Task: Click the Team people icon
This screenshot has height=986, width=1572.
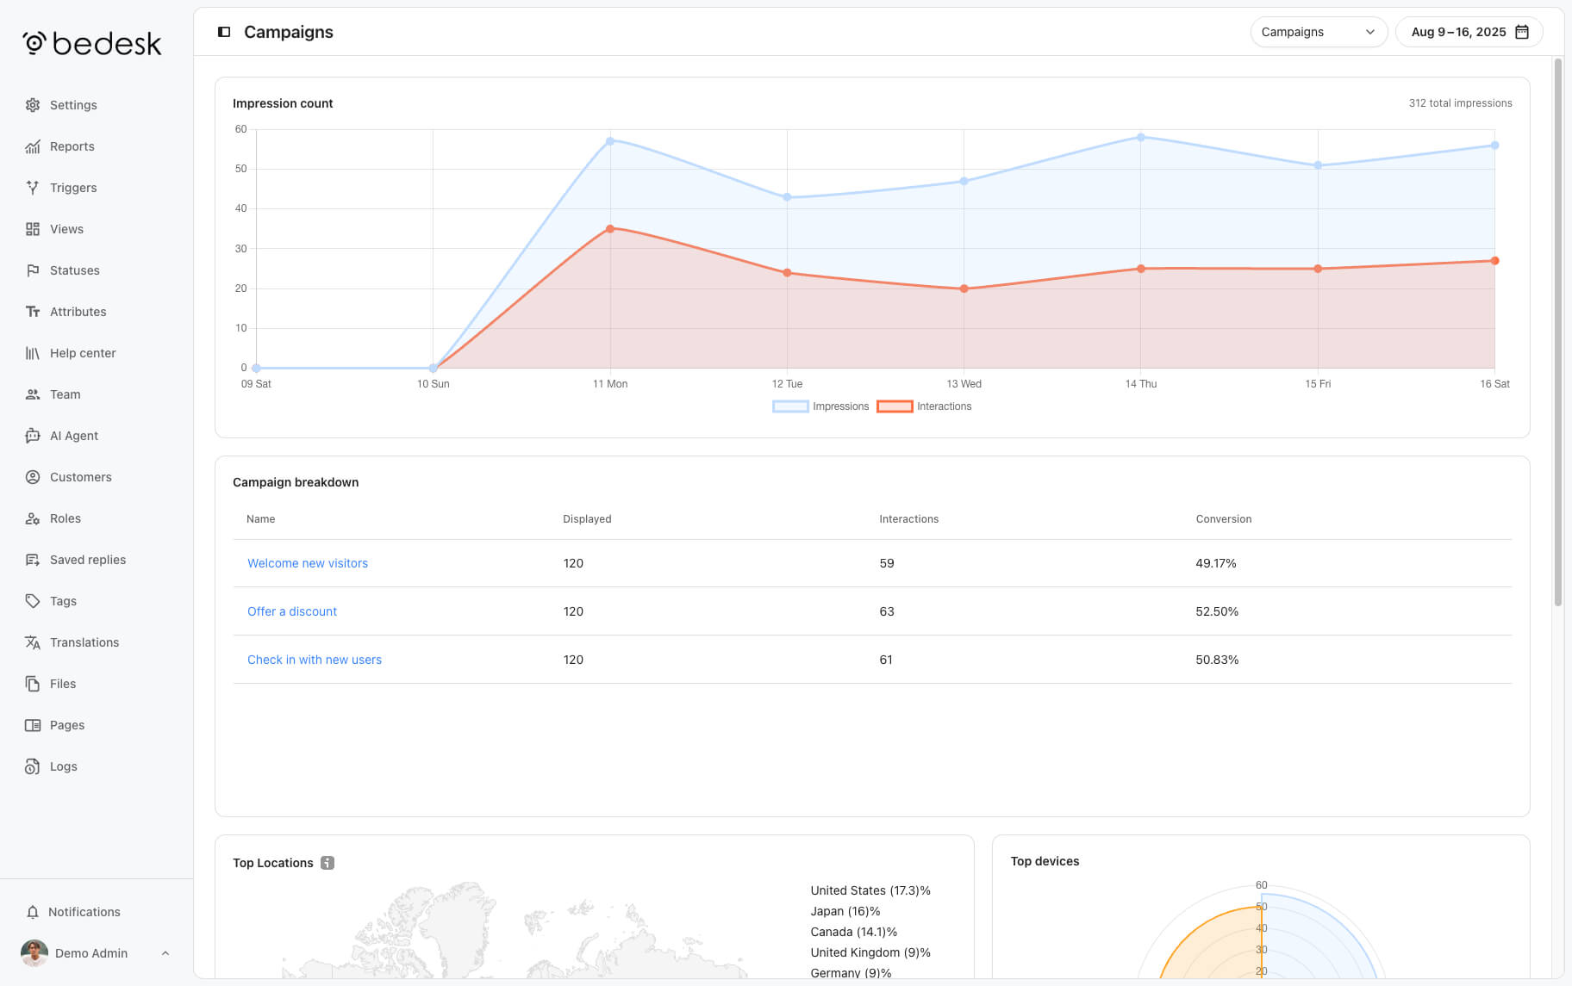Action: click(33, 394)
